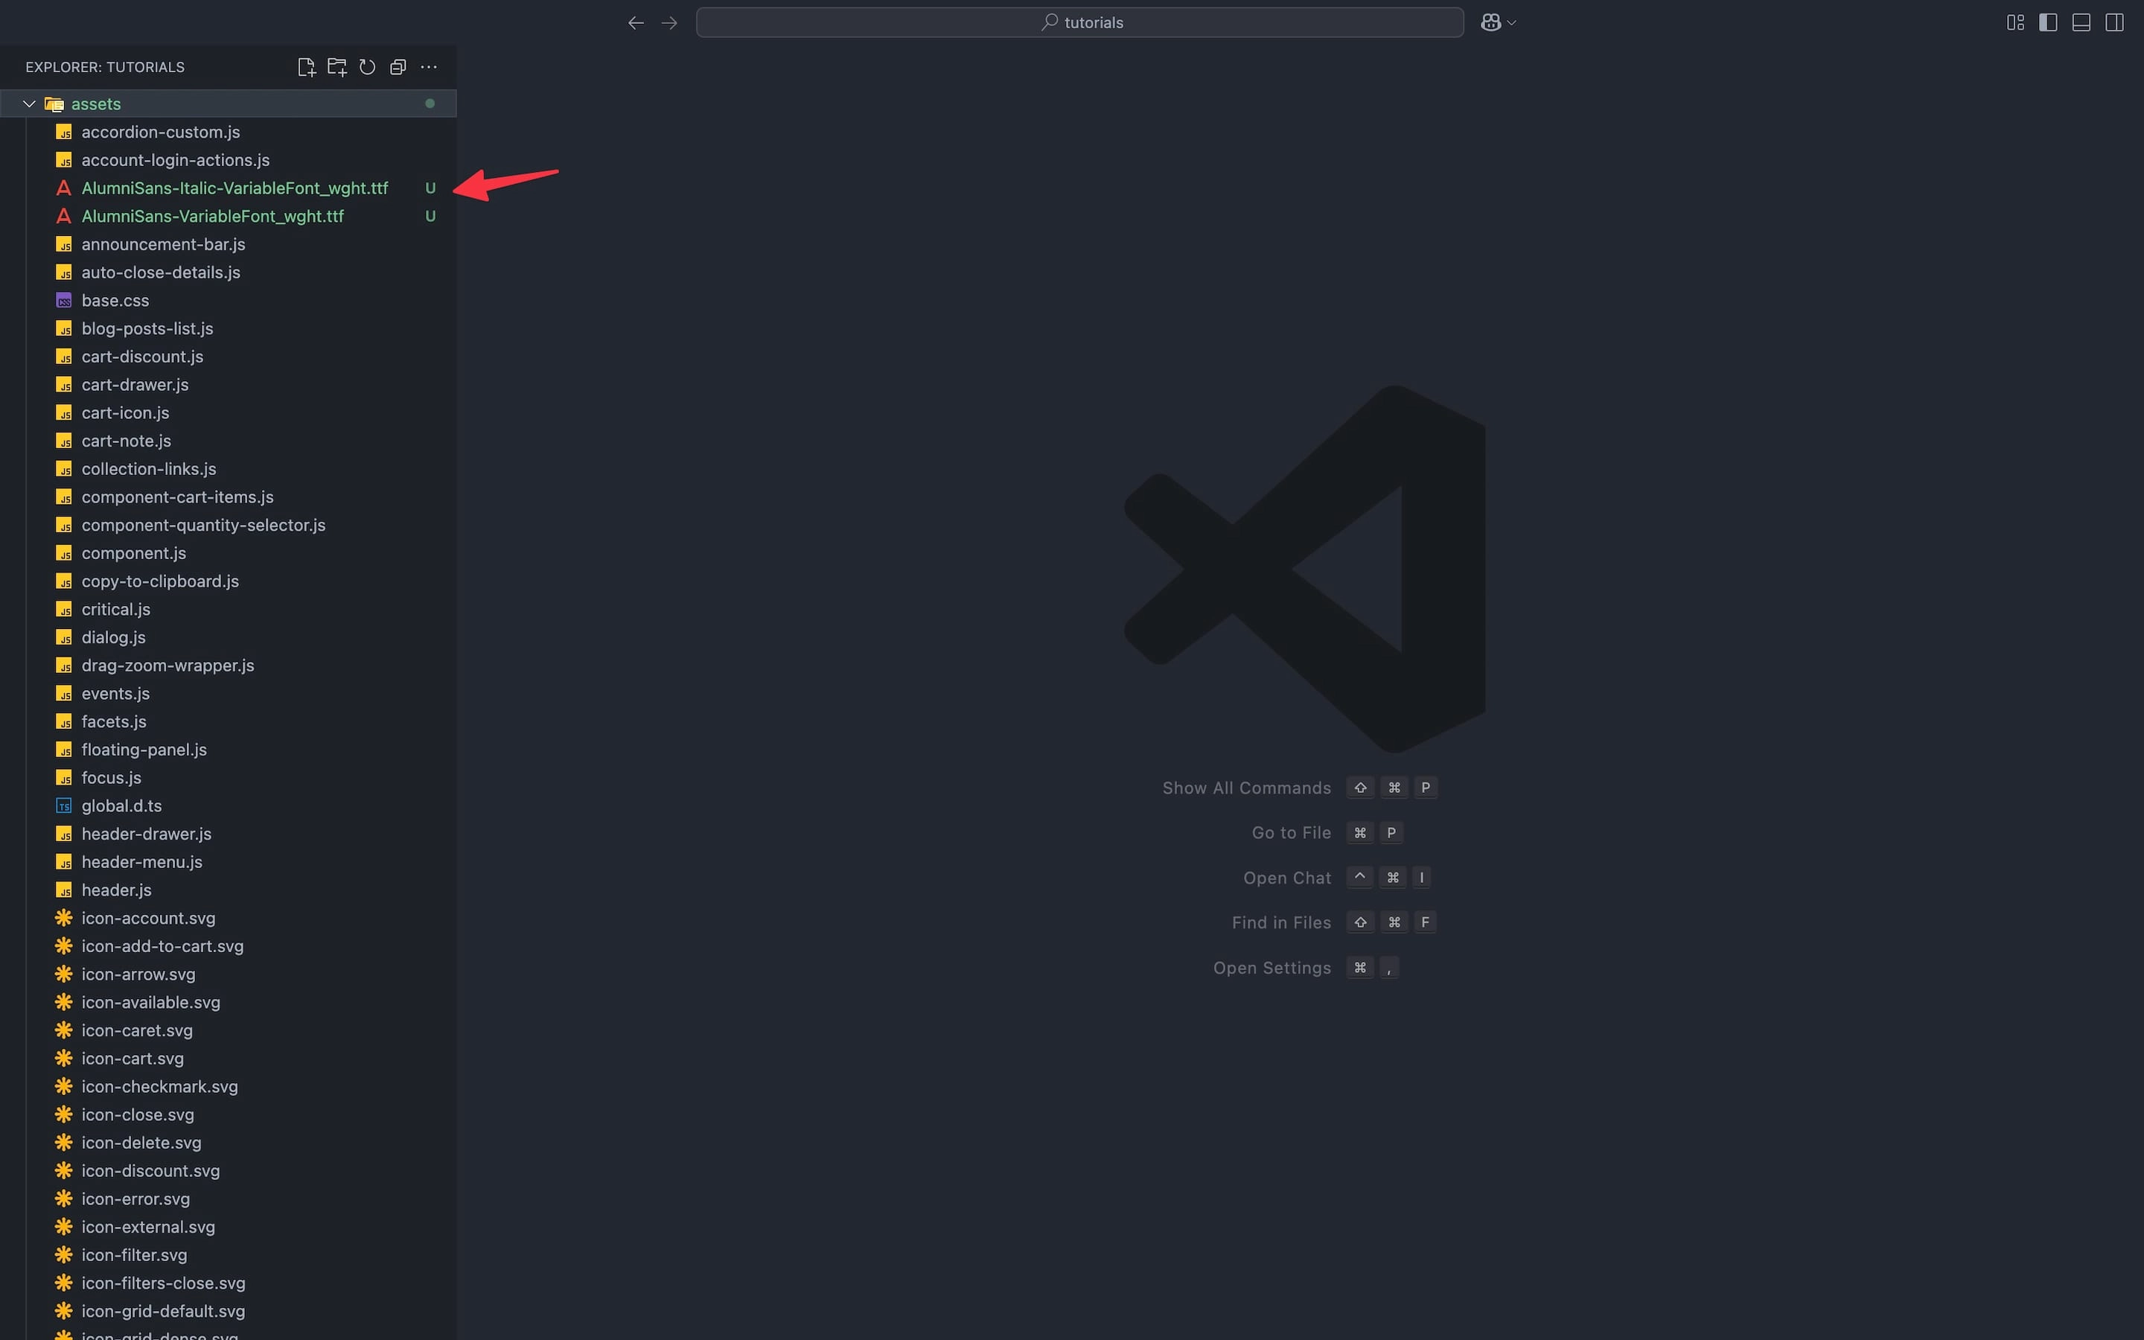Open icon-error.svg
2144x1340 pixels.
(229, 1199)
